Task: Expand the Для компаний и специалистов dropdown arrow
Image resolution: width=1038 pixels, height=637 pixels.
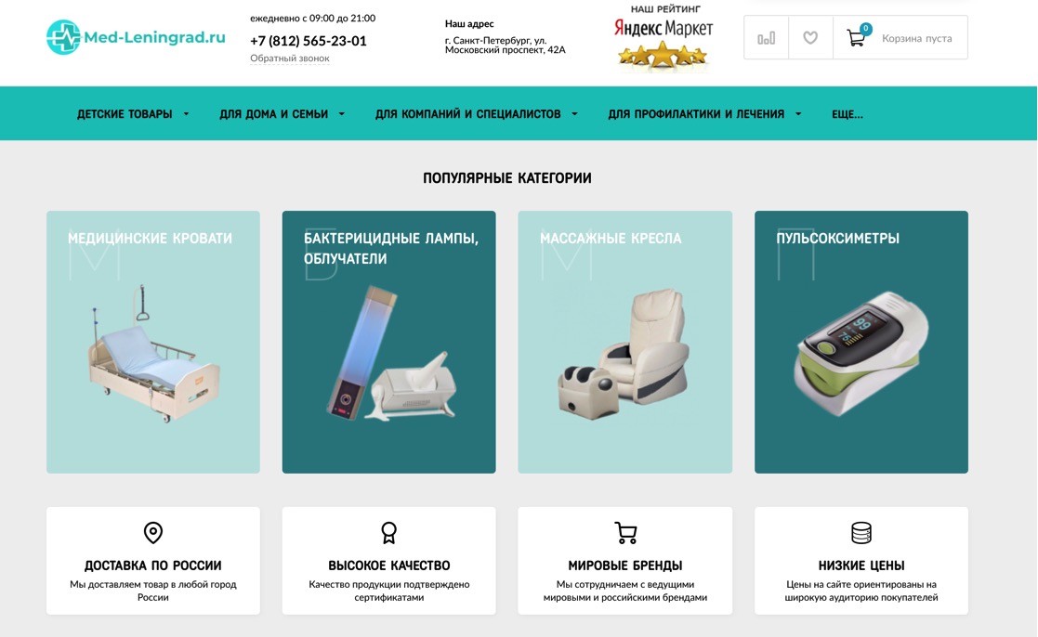Action: click(574, 114)
